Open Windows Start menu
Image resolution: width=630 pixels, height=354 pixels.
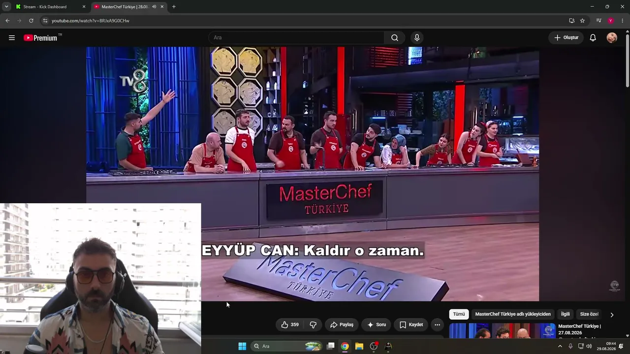click(242, 346)
